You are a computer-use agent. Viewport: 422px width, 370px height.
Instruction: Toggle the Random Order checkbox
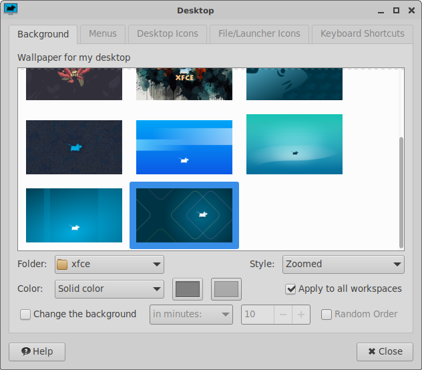[x=327, y=315]
